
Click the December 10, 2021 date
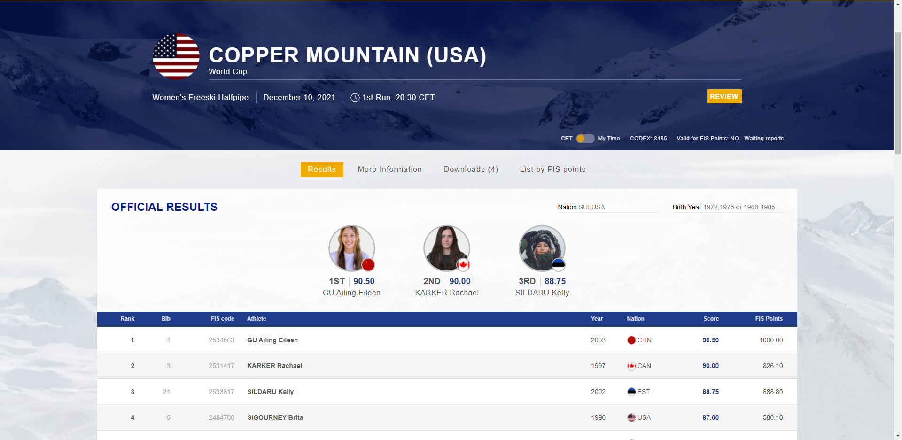pyautogui.click(x=299, y=98)
